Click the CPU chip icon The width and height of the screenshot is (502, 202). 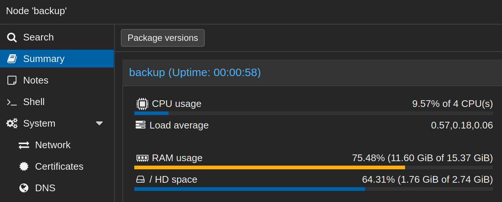(142, 104)
